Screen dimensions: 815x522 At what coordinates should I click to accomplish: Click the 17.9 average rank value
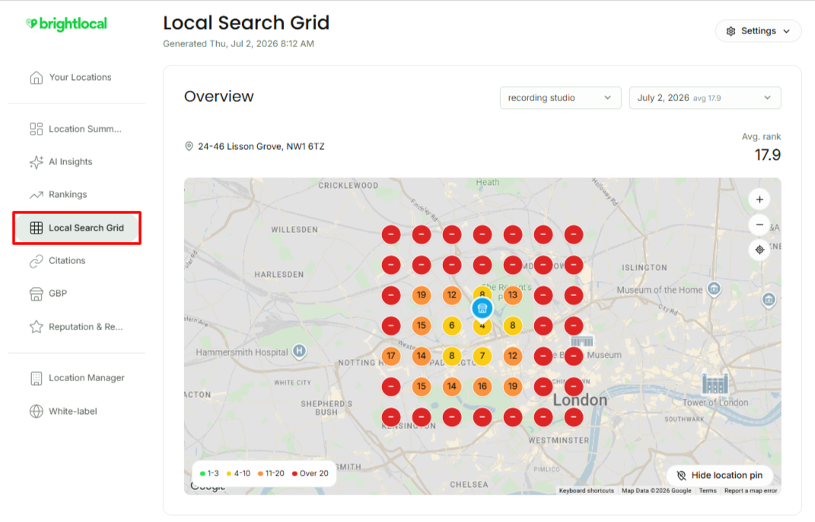coord(767,155)
